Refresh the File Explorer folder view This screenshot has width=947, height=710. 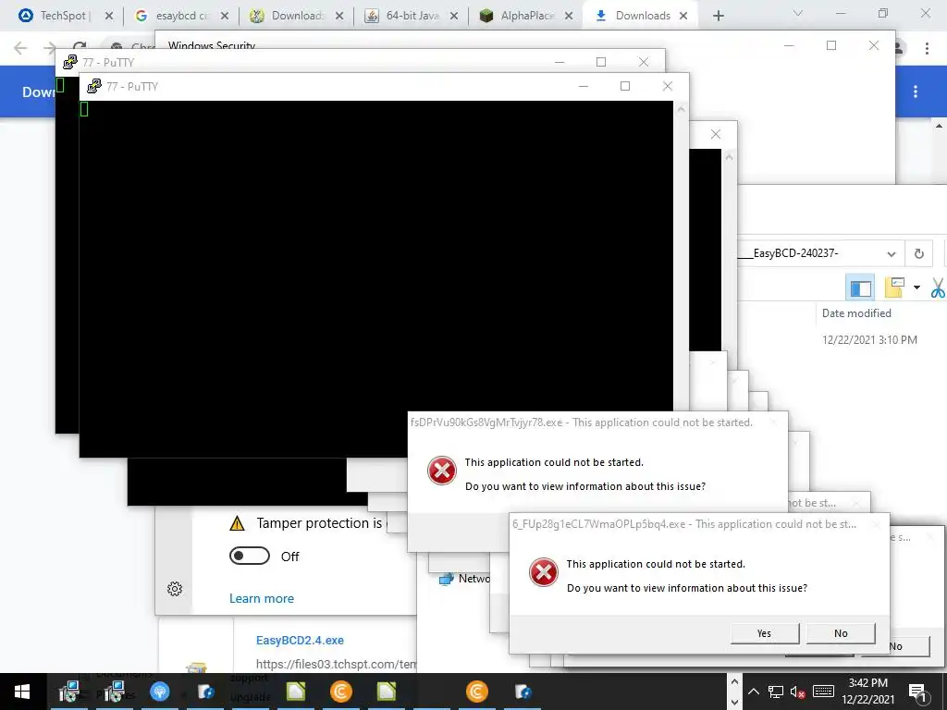pos(919,253)
